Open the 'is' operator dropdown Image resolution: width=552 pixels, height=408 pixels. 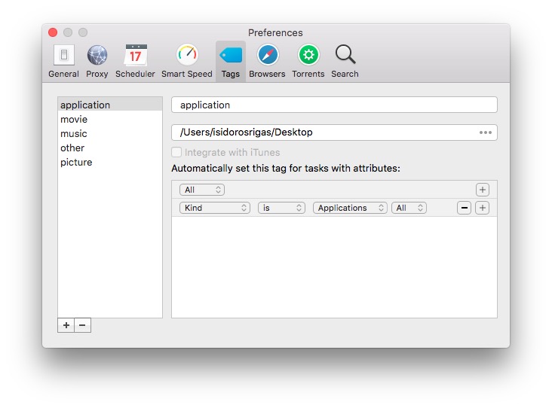281,208
